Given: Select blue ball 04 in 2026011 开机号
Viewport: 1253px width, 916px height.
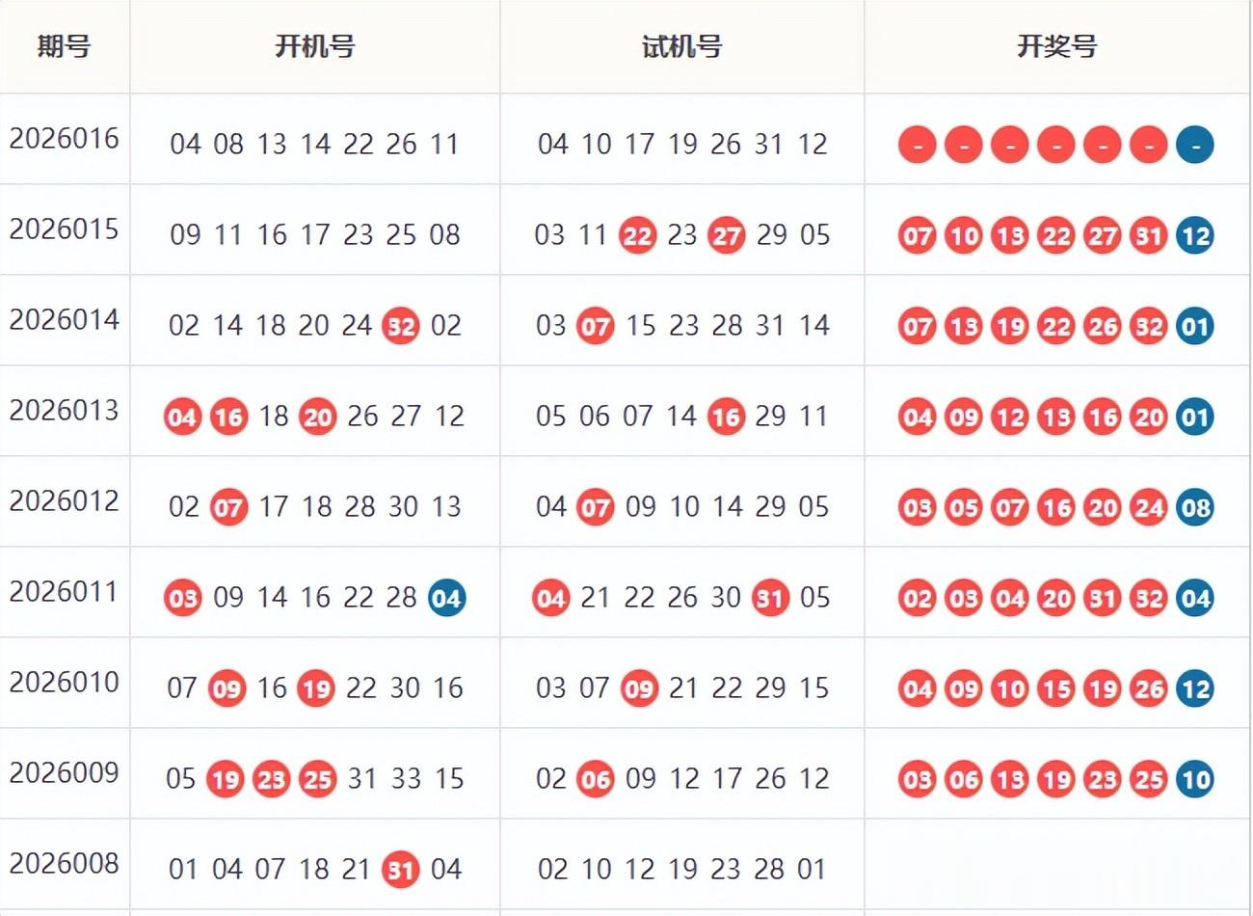Looking at the screenshot, I should pyautogui.click(x=446, y=598).
